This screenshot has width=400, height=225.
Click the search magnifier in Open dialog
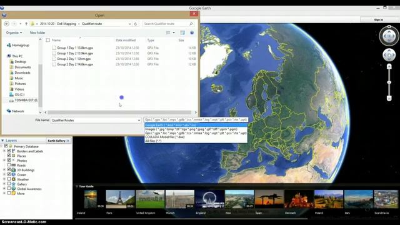coord(191,24)
